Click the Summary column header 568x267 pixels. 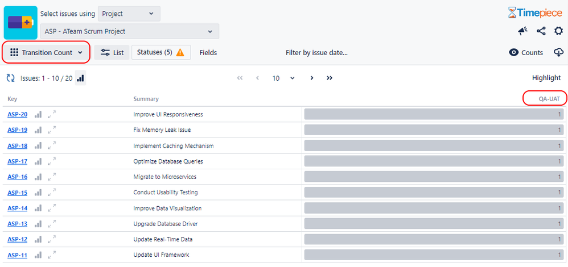tap(146, 99)
